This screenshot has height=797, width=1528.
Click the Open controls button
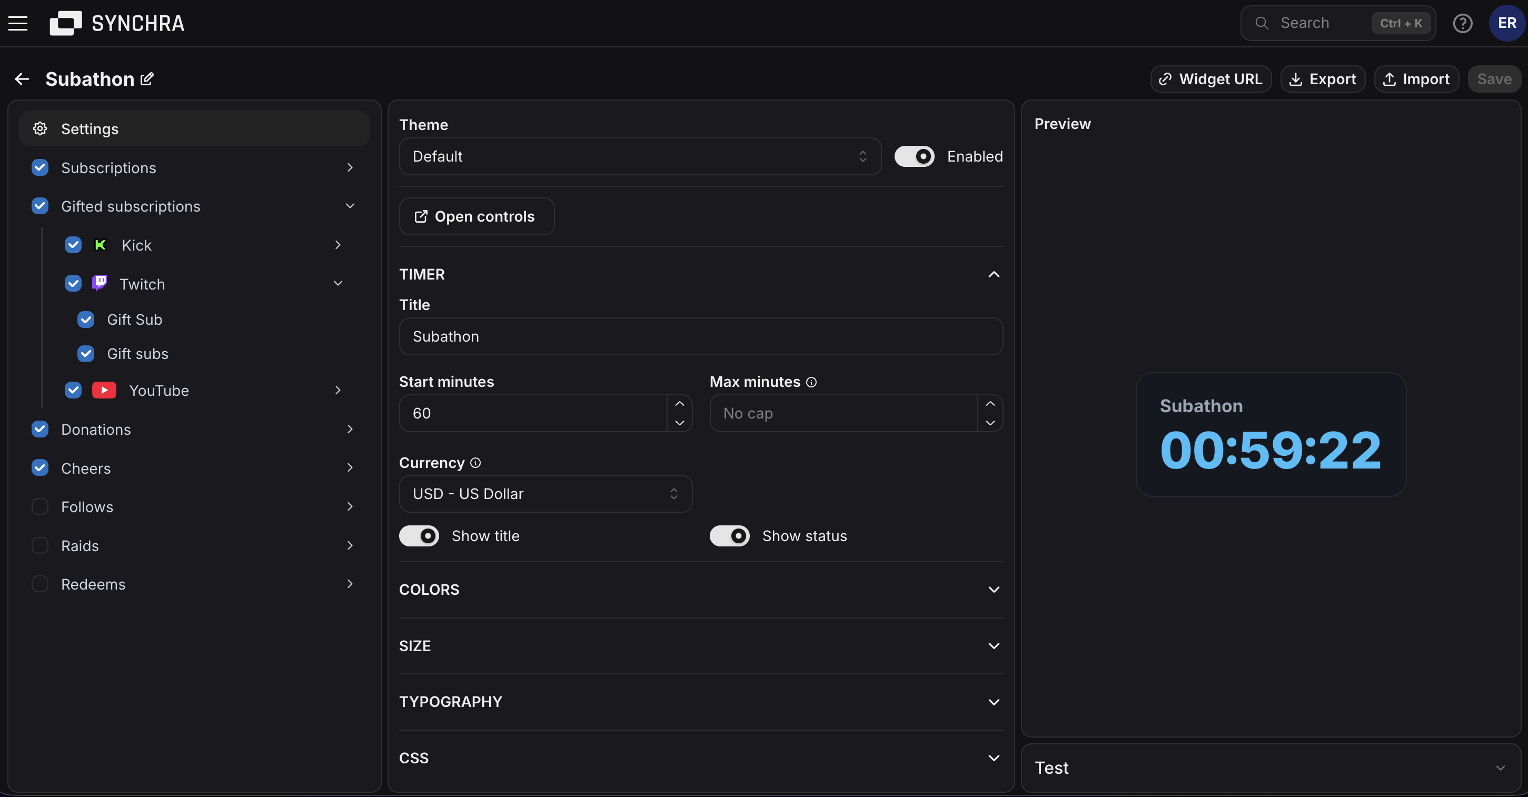[x=477, y=216]
